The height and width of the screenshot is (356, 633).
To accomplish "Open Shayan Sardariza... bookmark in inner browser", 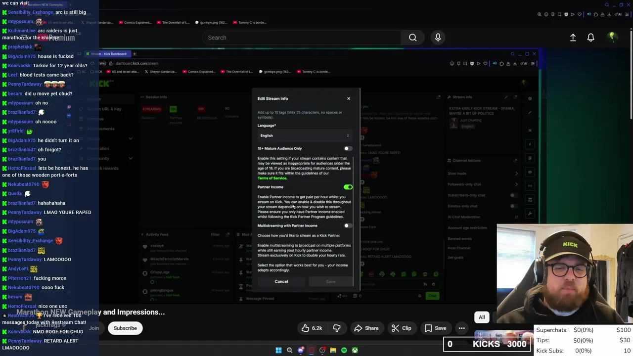I will coord(160,72).
